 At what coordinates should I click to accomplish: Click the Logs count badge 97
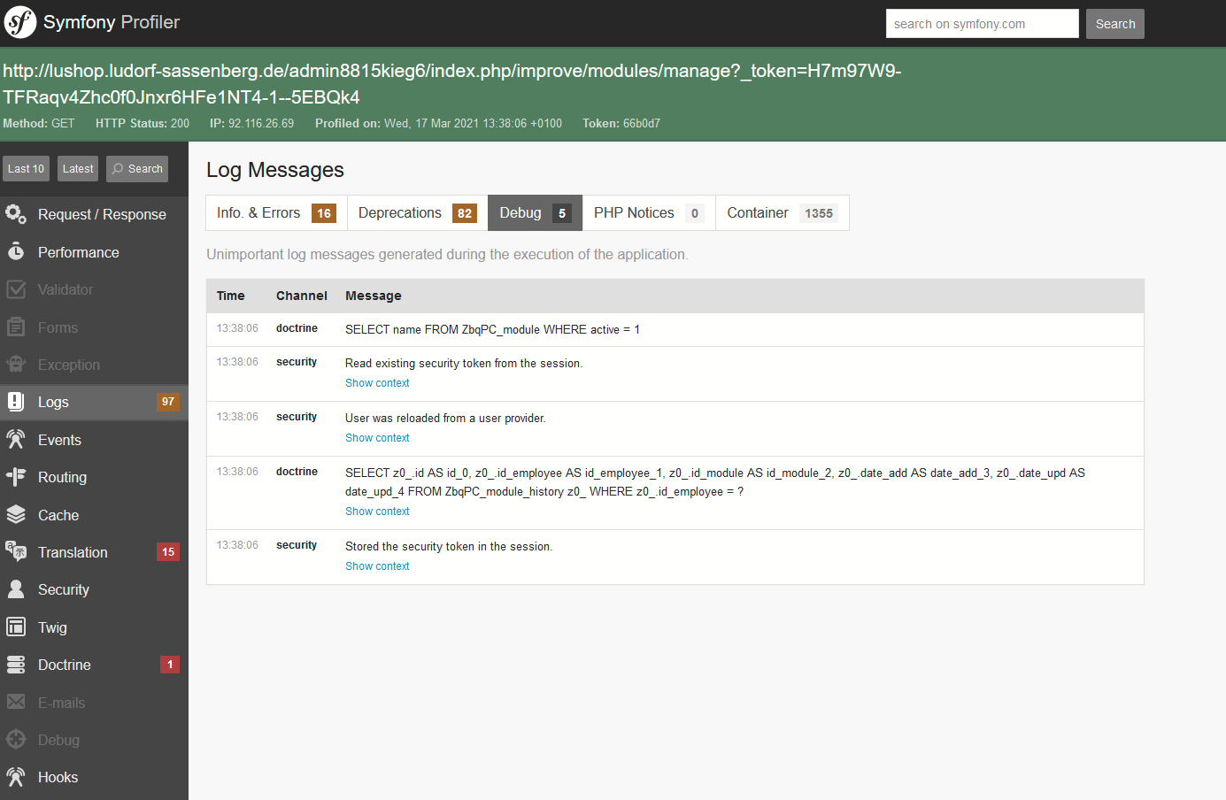pos(168,402)
